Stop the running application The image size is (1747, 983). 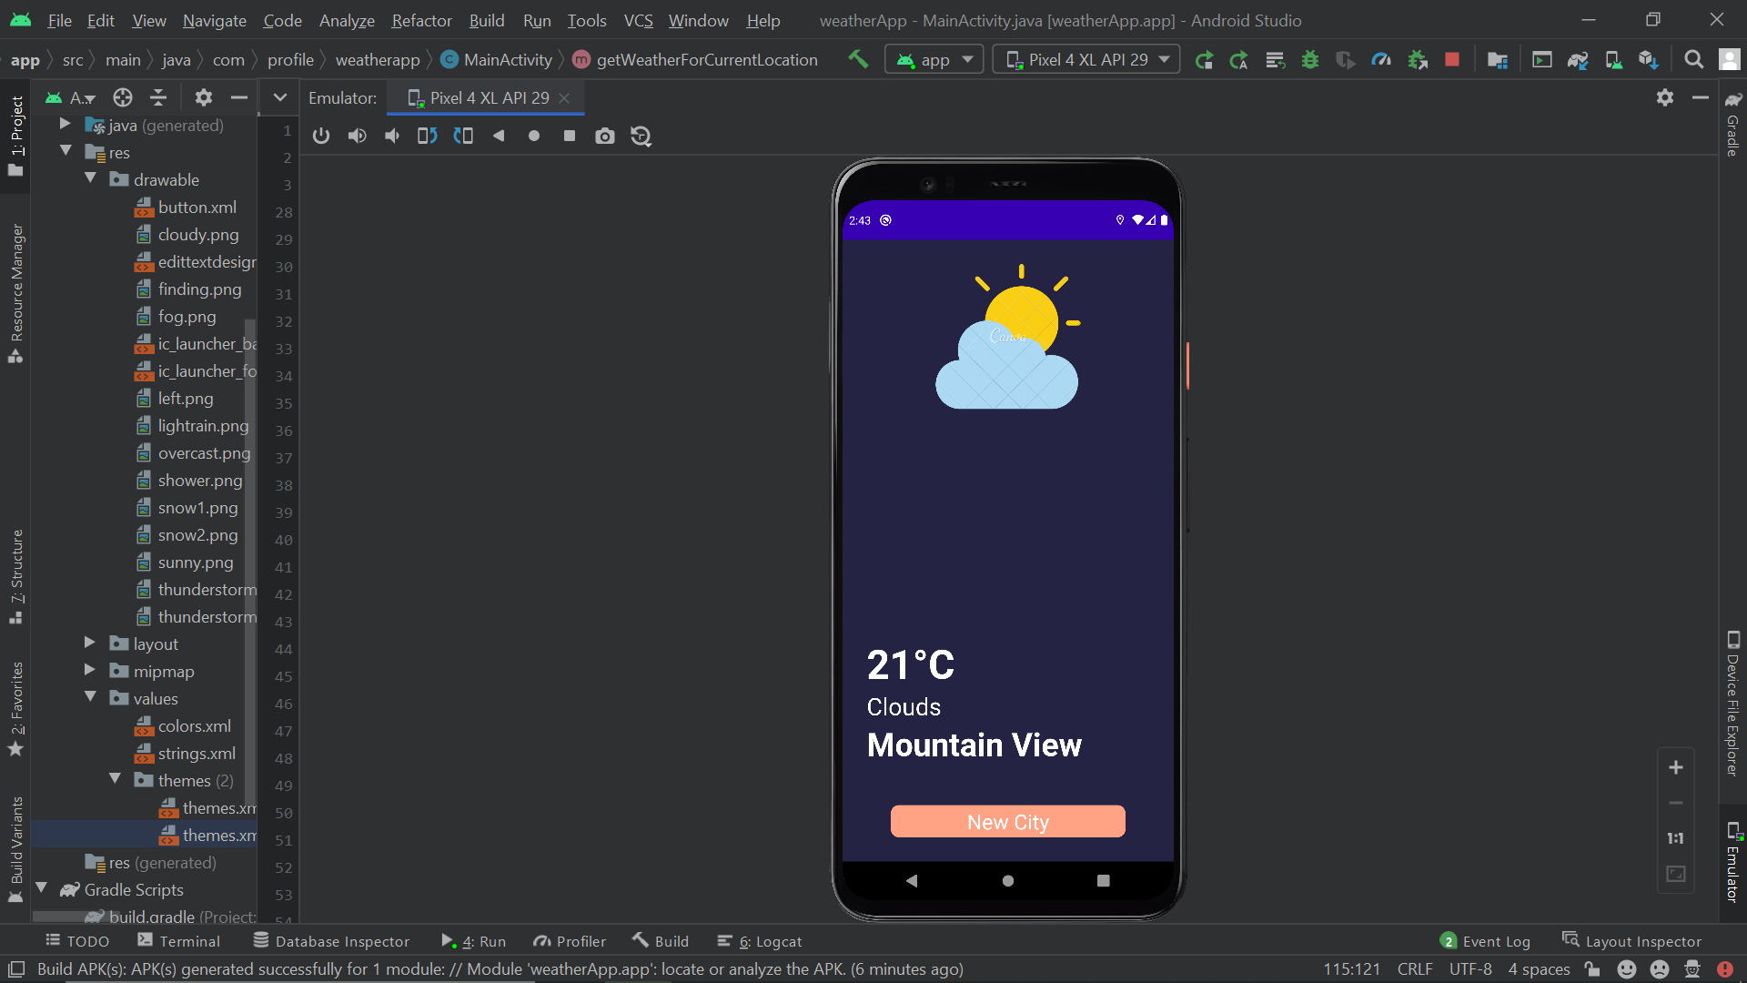click(1452, 58)
